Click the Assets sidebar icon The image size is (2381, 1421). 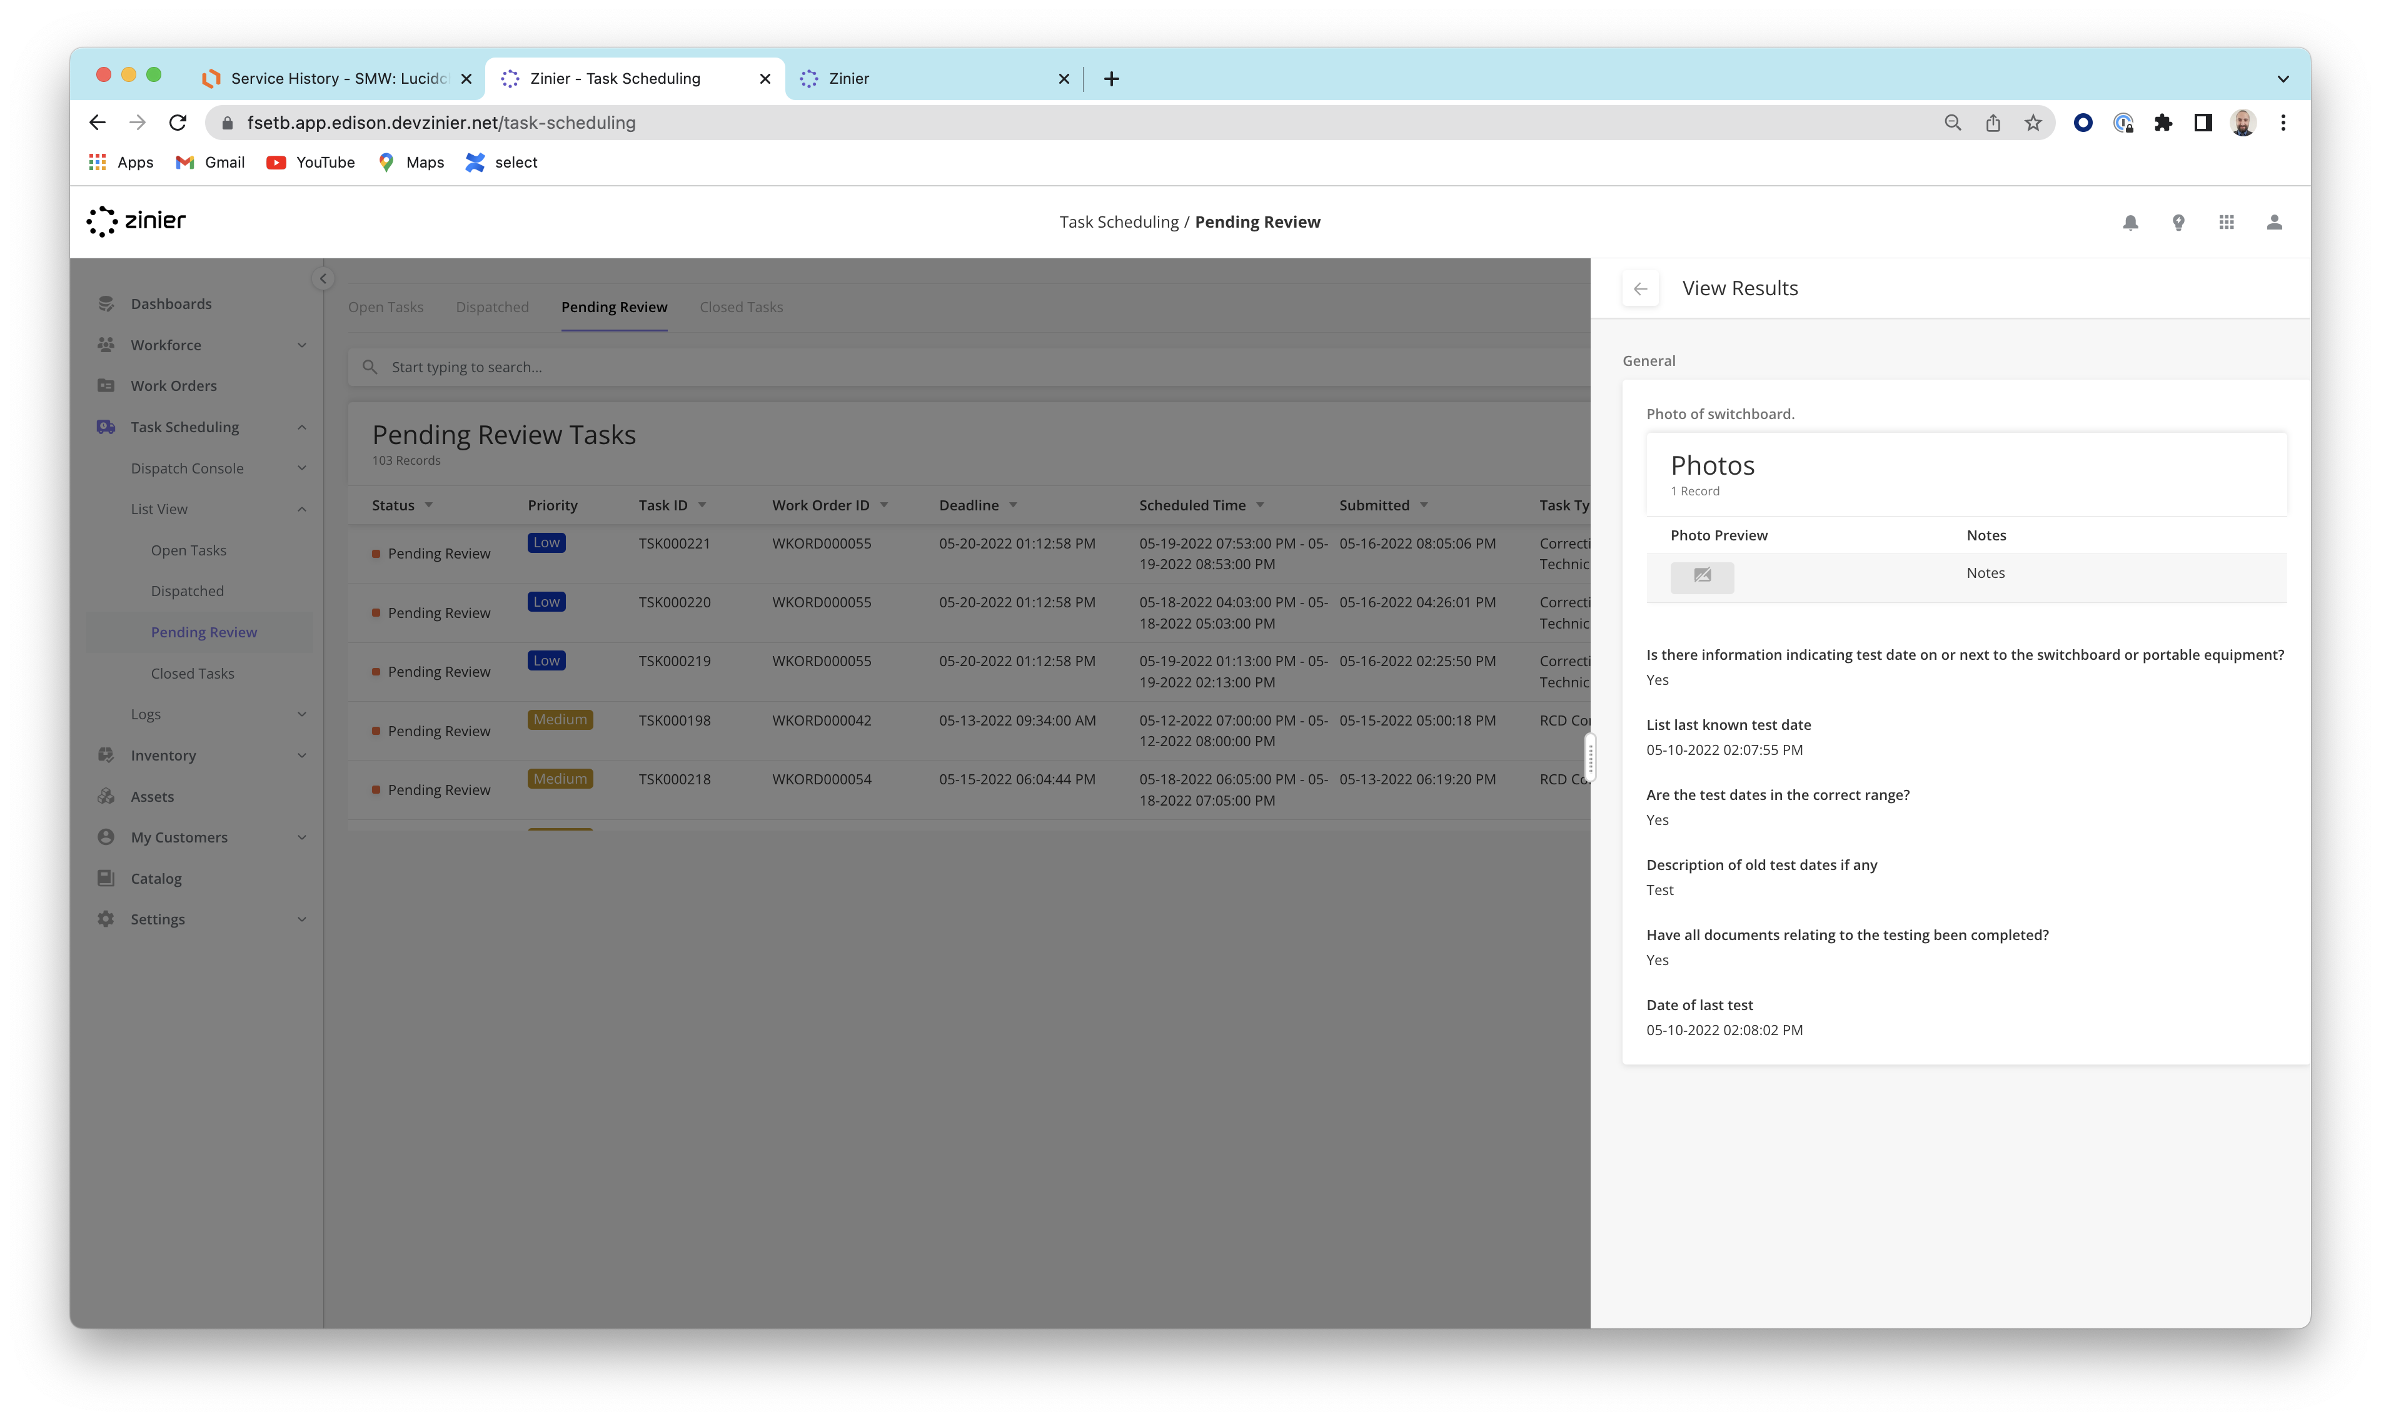[x=106, y=797]
